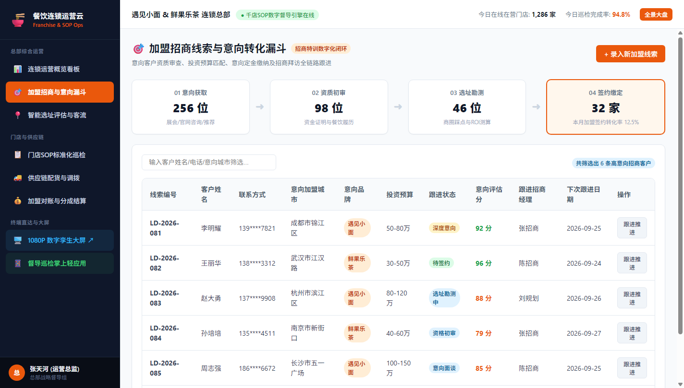Click the monitor icon beside 1080P 数字孪生大屏
Screen dimensions: 684x388
point(18,240)
